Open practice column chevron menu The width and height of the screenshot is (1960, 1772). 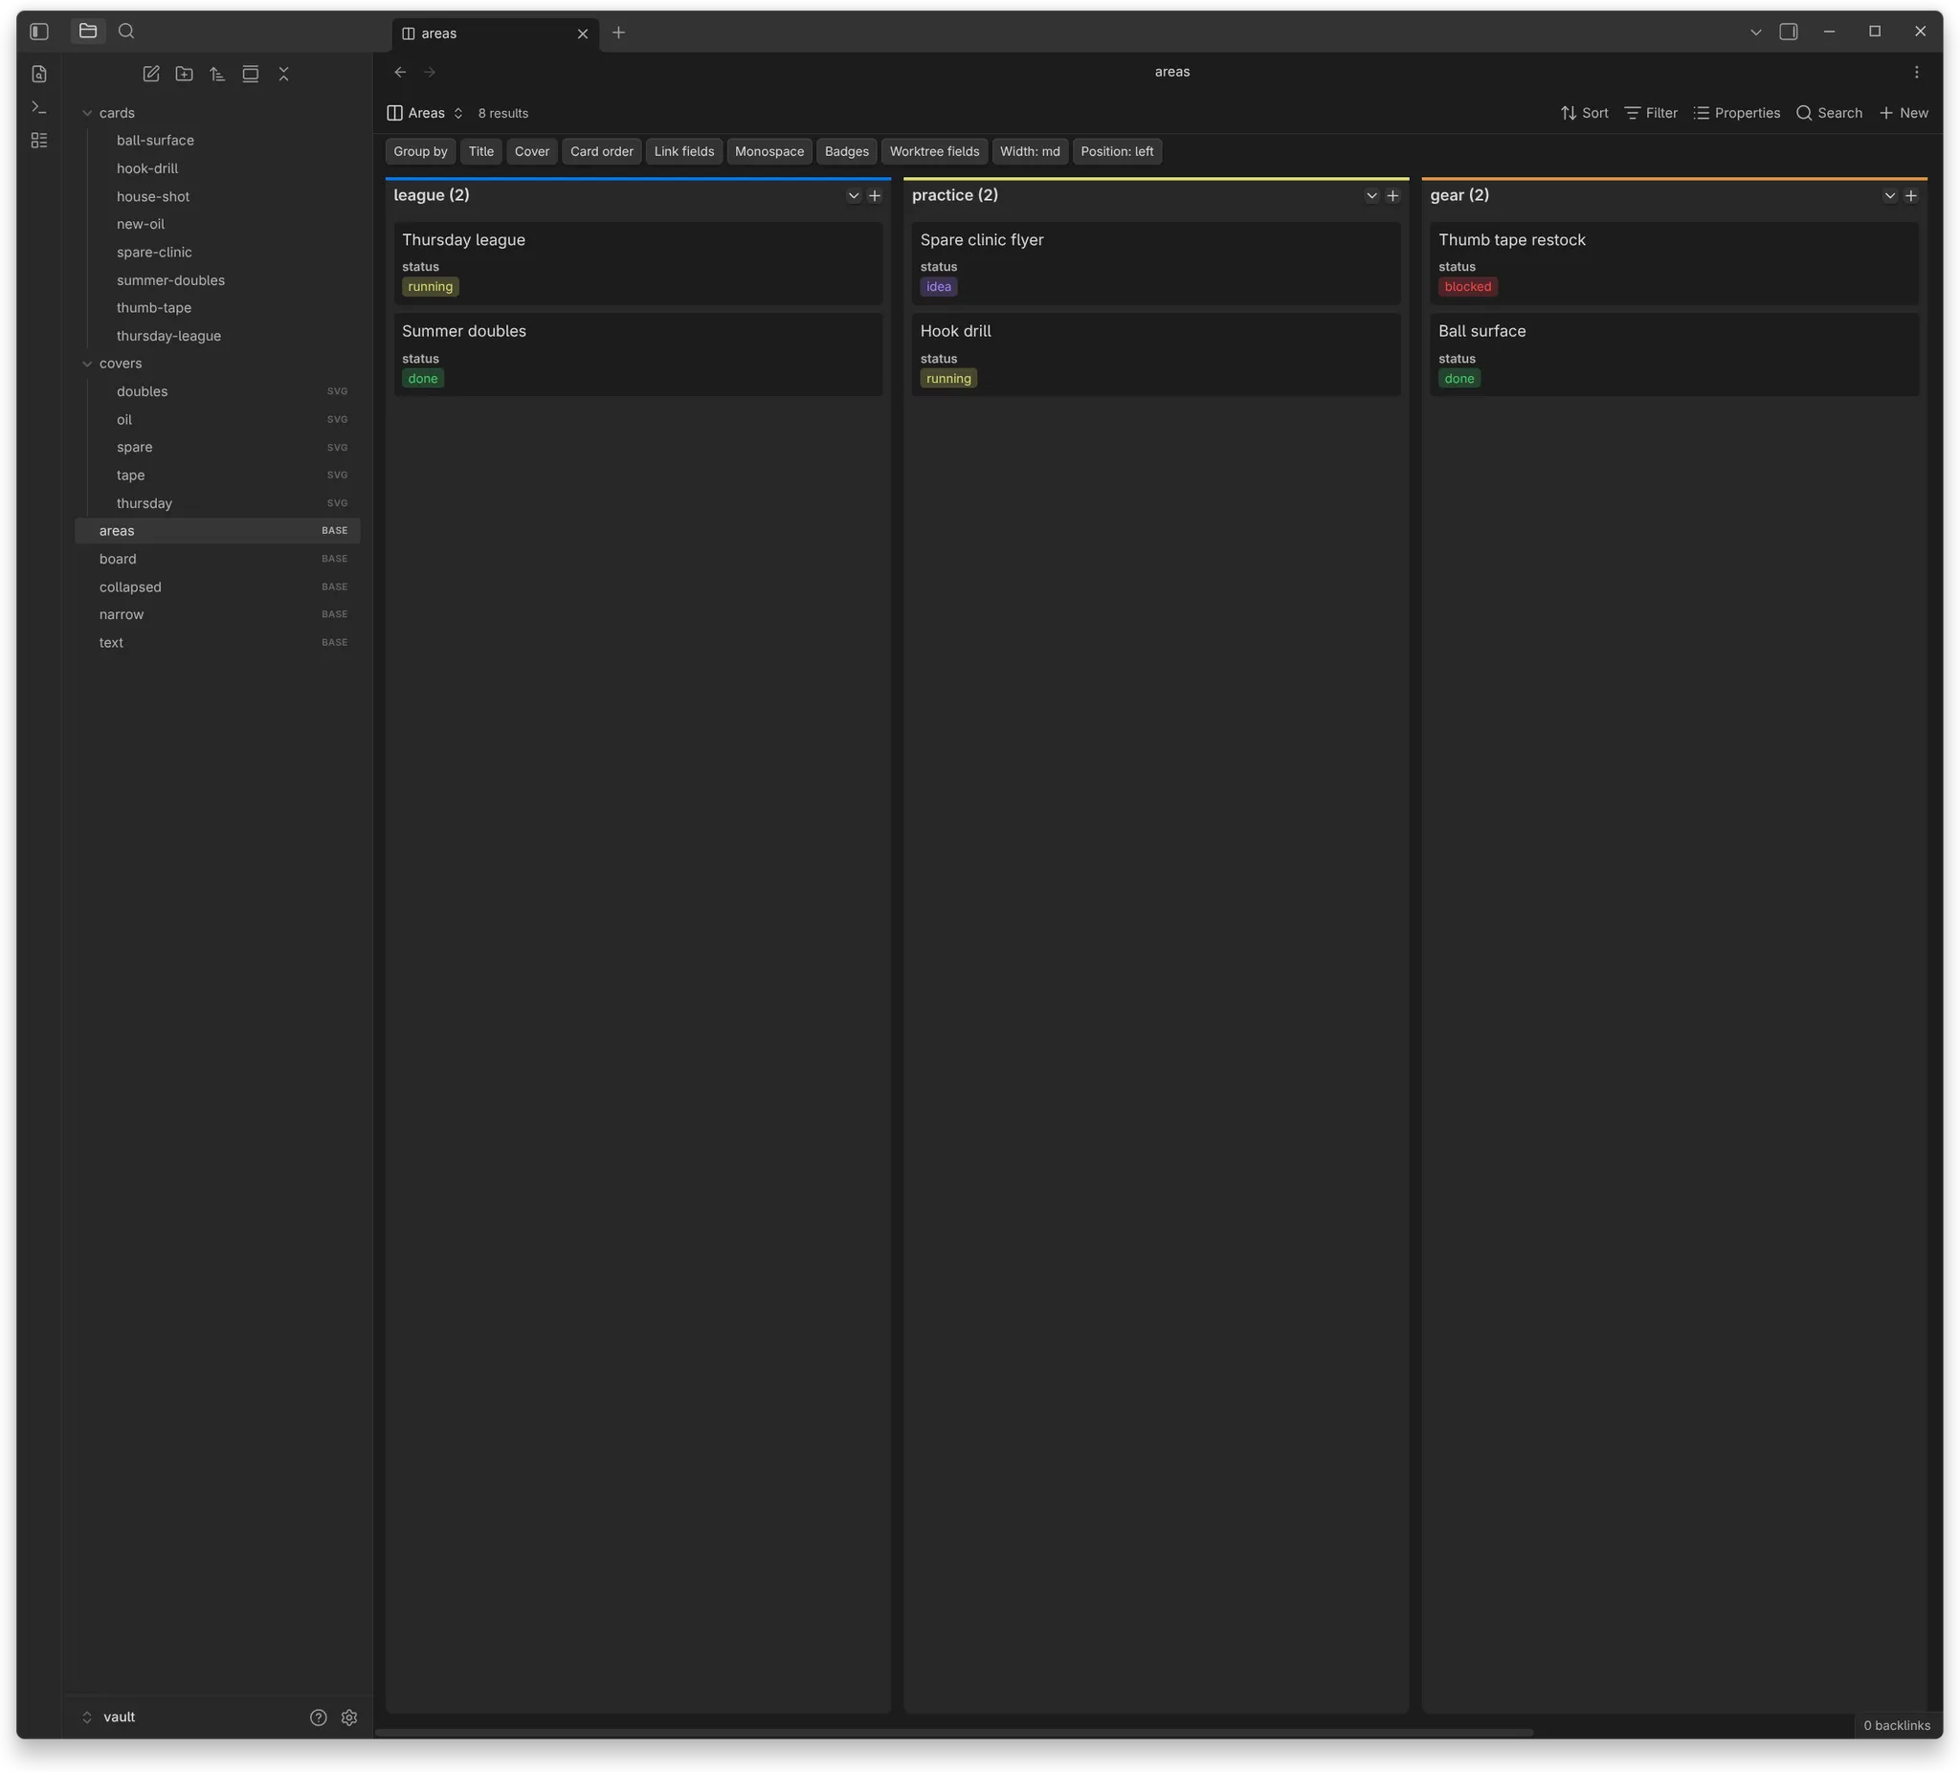click(1370, 195)
